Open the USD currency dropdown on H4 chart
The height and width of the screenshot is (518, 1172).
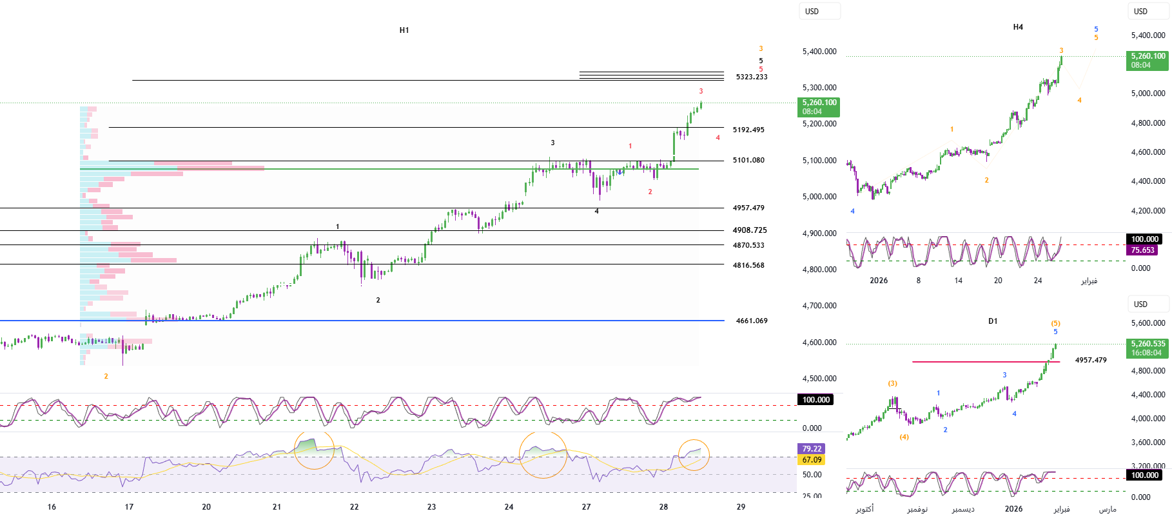(x=1148, y=12)
